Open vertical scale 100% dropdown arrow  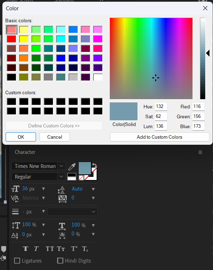pos(43,225)
